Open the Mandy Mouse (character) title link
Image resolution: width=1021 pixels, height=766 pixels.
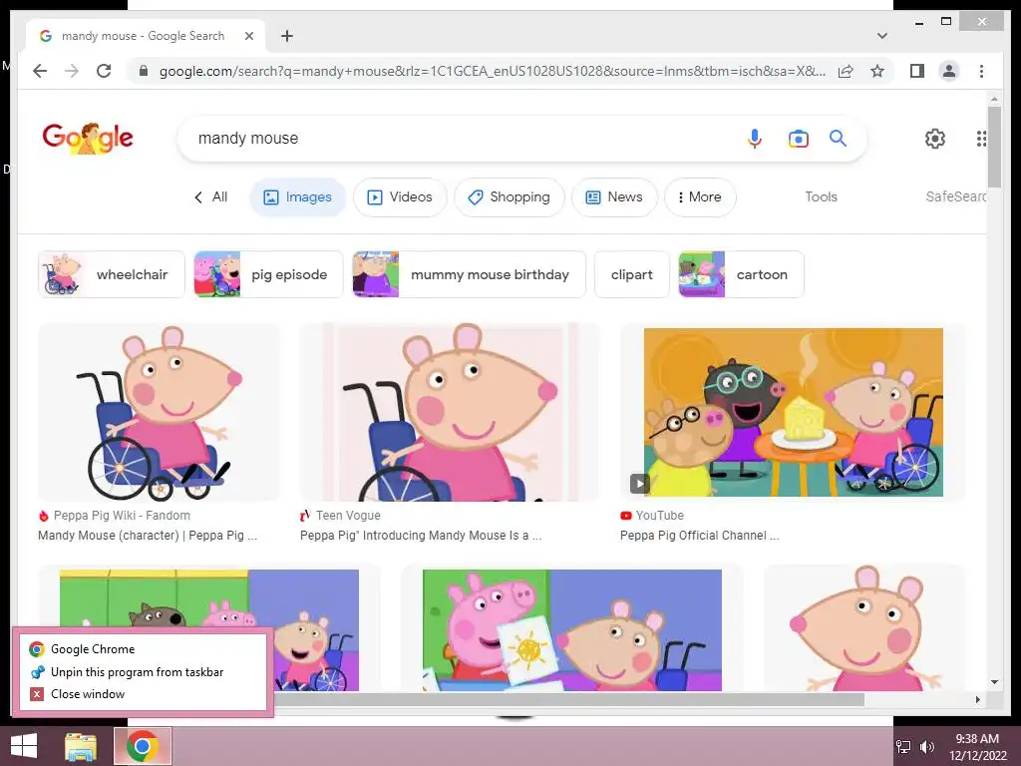[x=148, y=536]
